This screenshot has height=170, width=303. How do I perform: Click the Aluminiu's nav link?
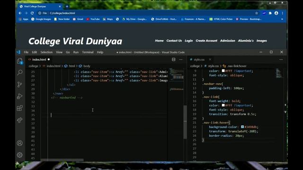pyautogui.click(x=246, y=41)
